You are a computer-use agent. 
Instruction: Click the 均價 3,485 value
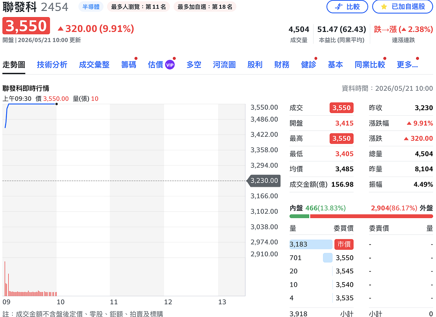(344, 169)
